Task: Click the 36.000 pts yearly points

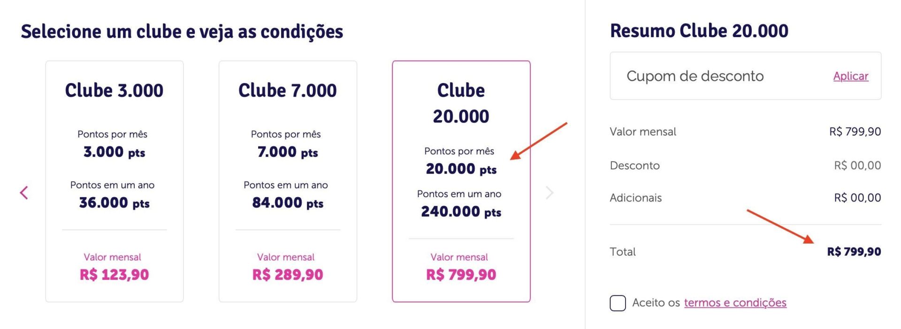Action: (x=114, y=203)
